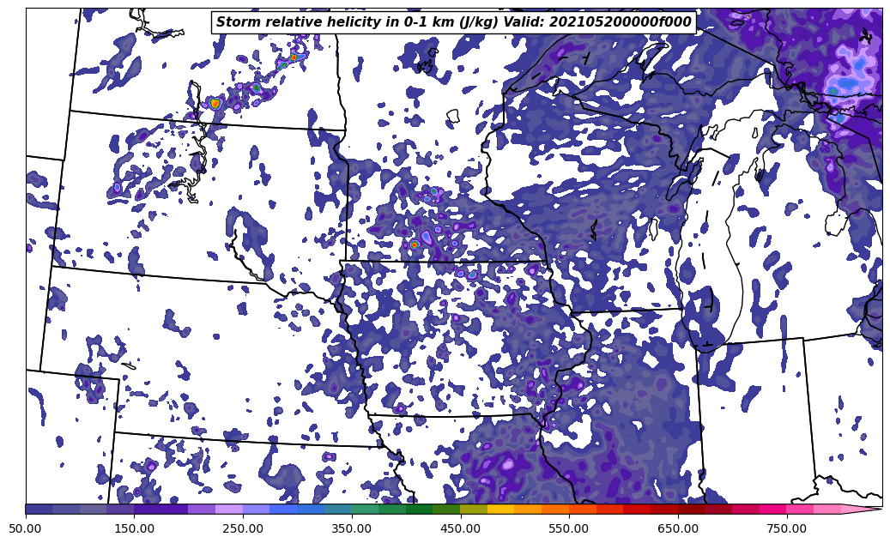Click the plot title text box

tap(453, 22)
